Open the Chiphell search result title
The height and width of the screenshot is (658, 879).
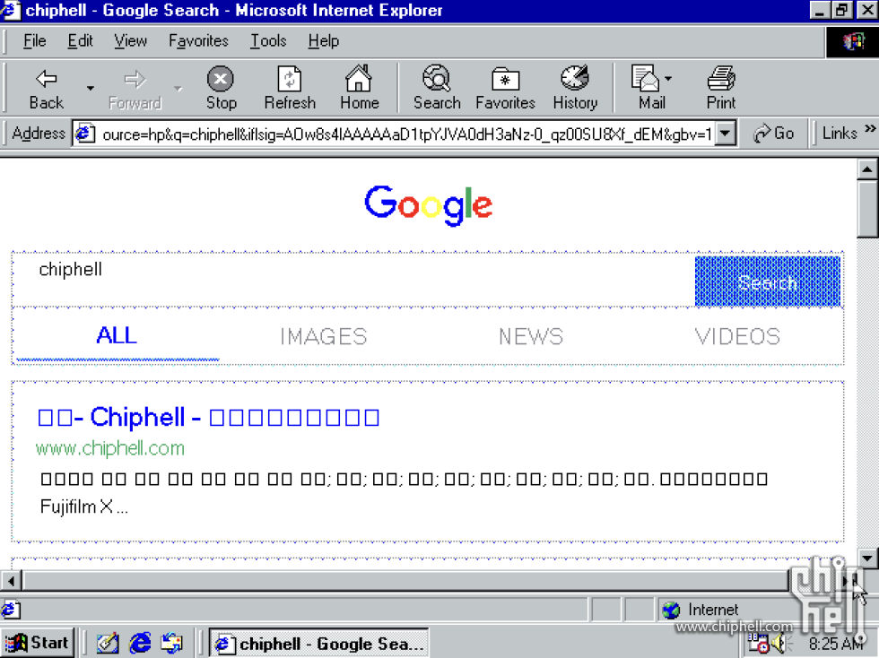tap(208, 417)
